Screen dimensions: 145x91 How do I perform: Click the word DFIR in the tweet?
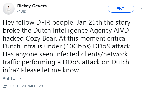pyautogui.click(x=43, y=22)
